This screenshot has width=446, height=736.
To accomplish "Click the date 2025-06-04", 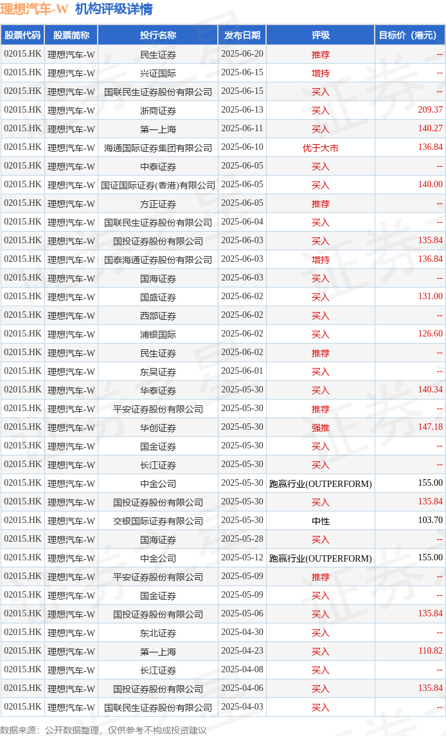I will coord(242,221).
